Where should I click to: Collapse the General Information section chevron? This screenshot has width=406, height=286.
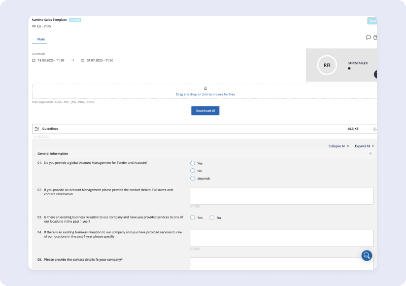pos(370,153)
